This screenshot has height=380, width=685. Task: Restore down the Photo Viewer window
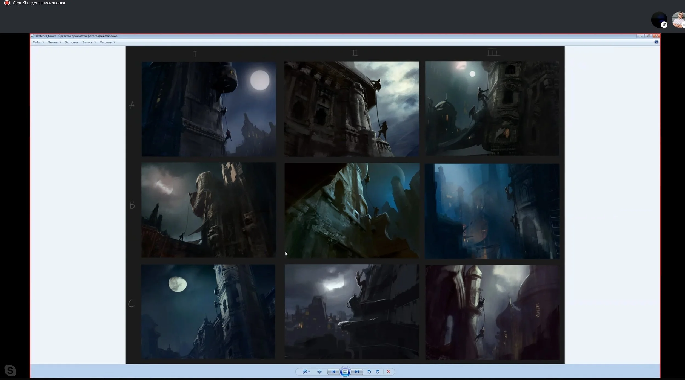point(648,36)
